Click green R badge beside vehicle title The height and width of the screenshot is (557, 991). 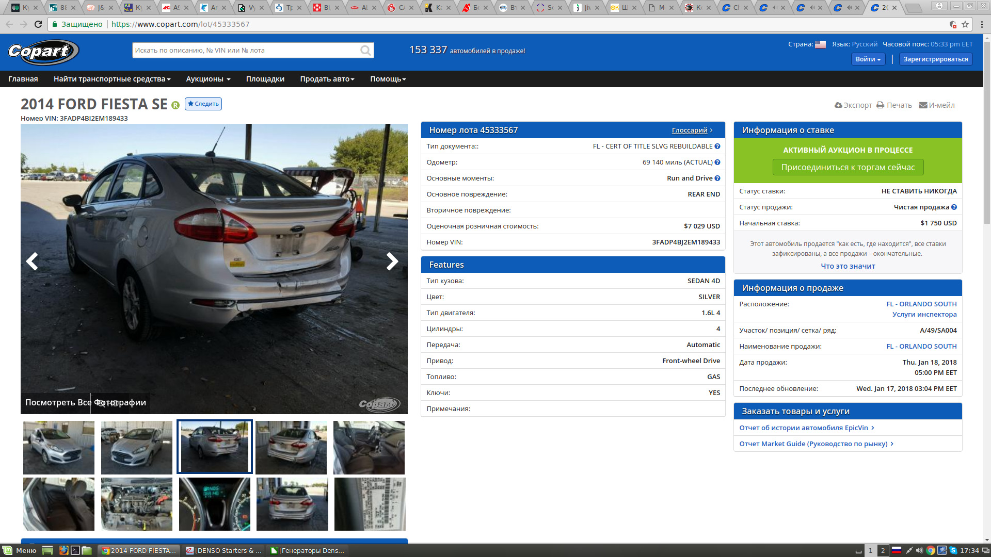pos(175,105)
